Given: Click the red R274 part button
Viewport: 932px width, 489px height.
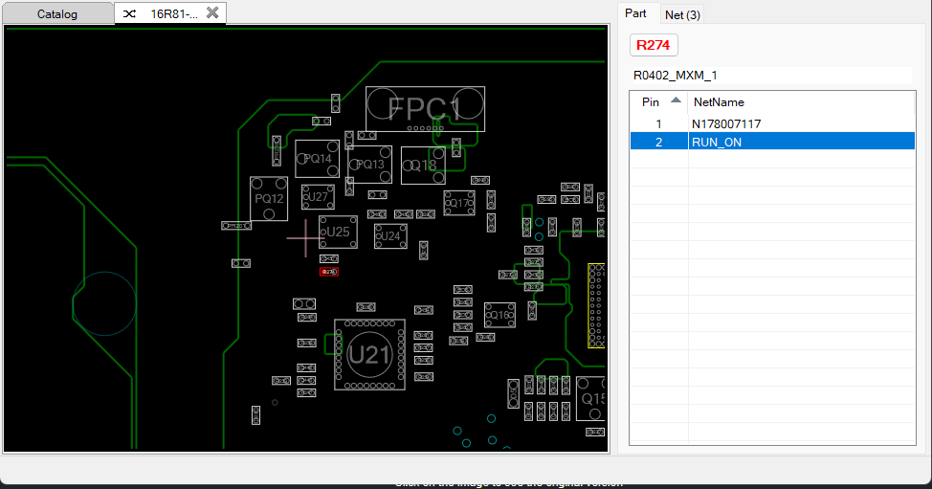Looking at the screenshot, I should (653, 45).
